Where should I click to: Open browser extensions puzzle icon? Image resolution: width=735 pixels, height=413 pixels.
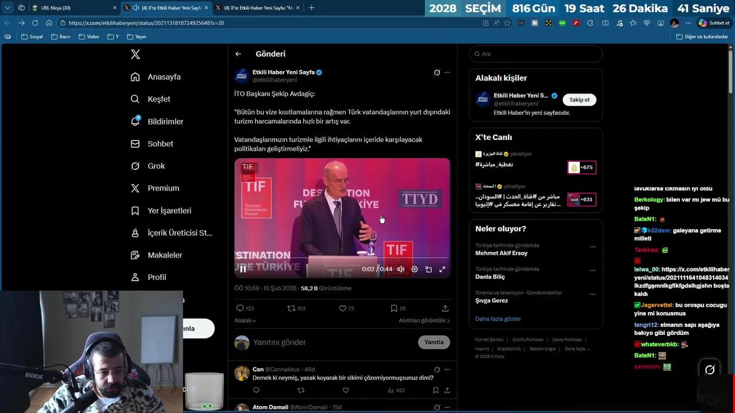click(x=591, y=23)
